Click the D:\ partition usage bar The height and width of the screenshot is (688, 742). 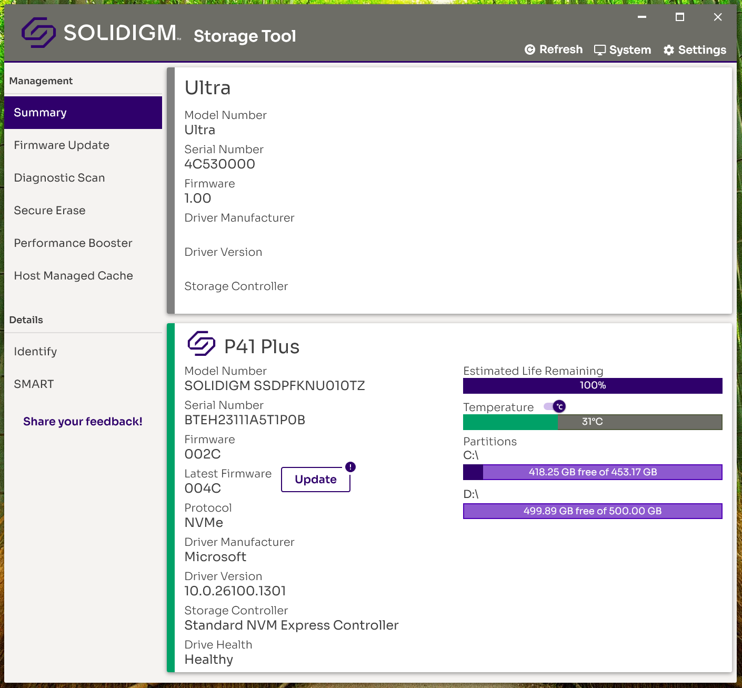(593, 511)
